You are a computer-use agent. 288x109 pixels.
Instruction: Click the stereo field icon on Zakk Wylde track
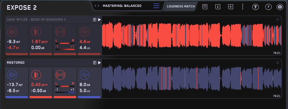[x=60, y=32]
